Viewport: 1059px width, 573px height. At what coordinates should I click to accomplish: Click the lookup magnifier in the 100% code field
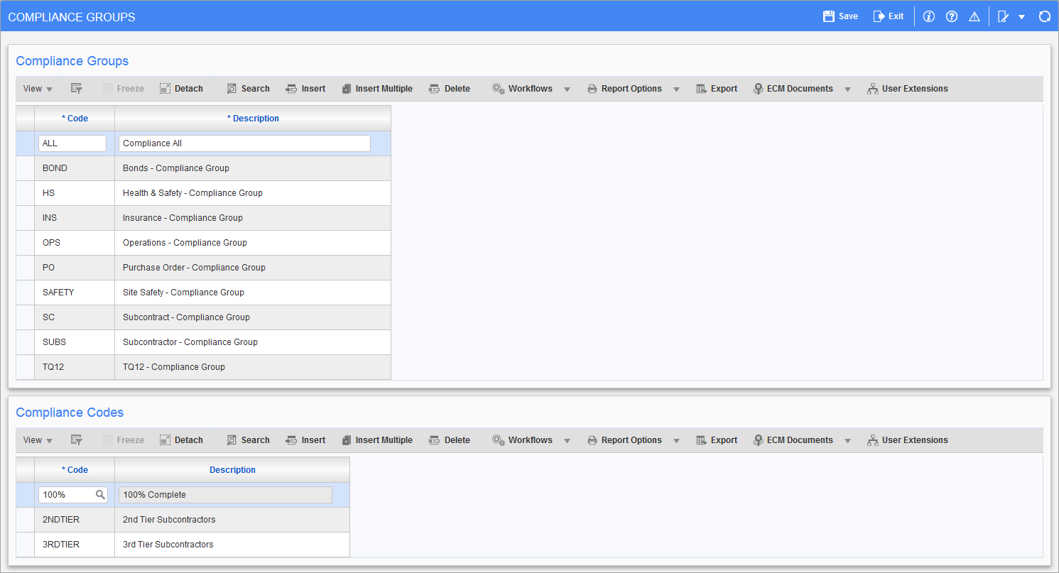coord(100,495)
